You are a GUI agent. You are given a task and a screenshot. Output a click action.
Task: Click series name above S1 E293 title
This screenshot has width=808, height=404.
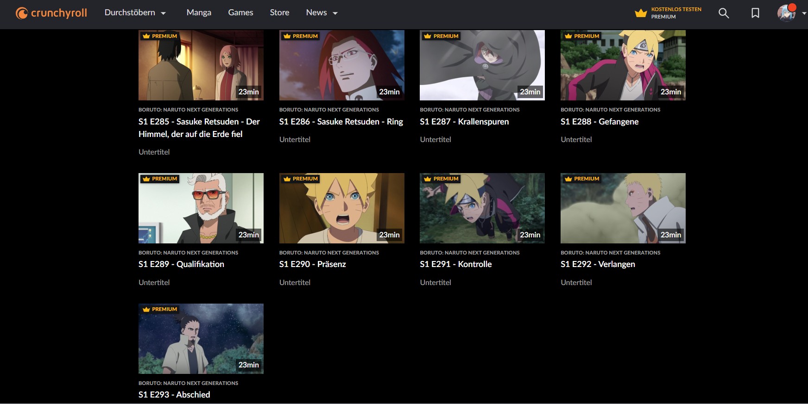[188, 383]
